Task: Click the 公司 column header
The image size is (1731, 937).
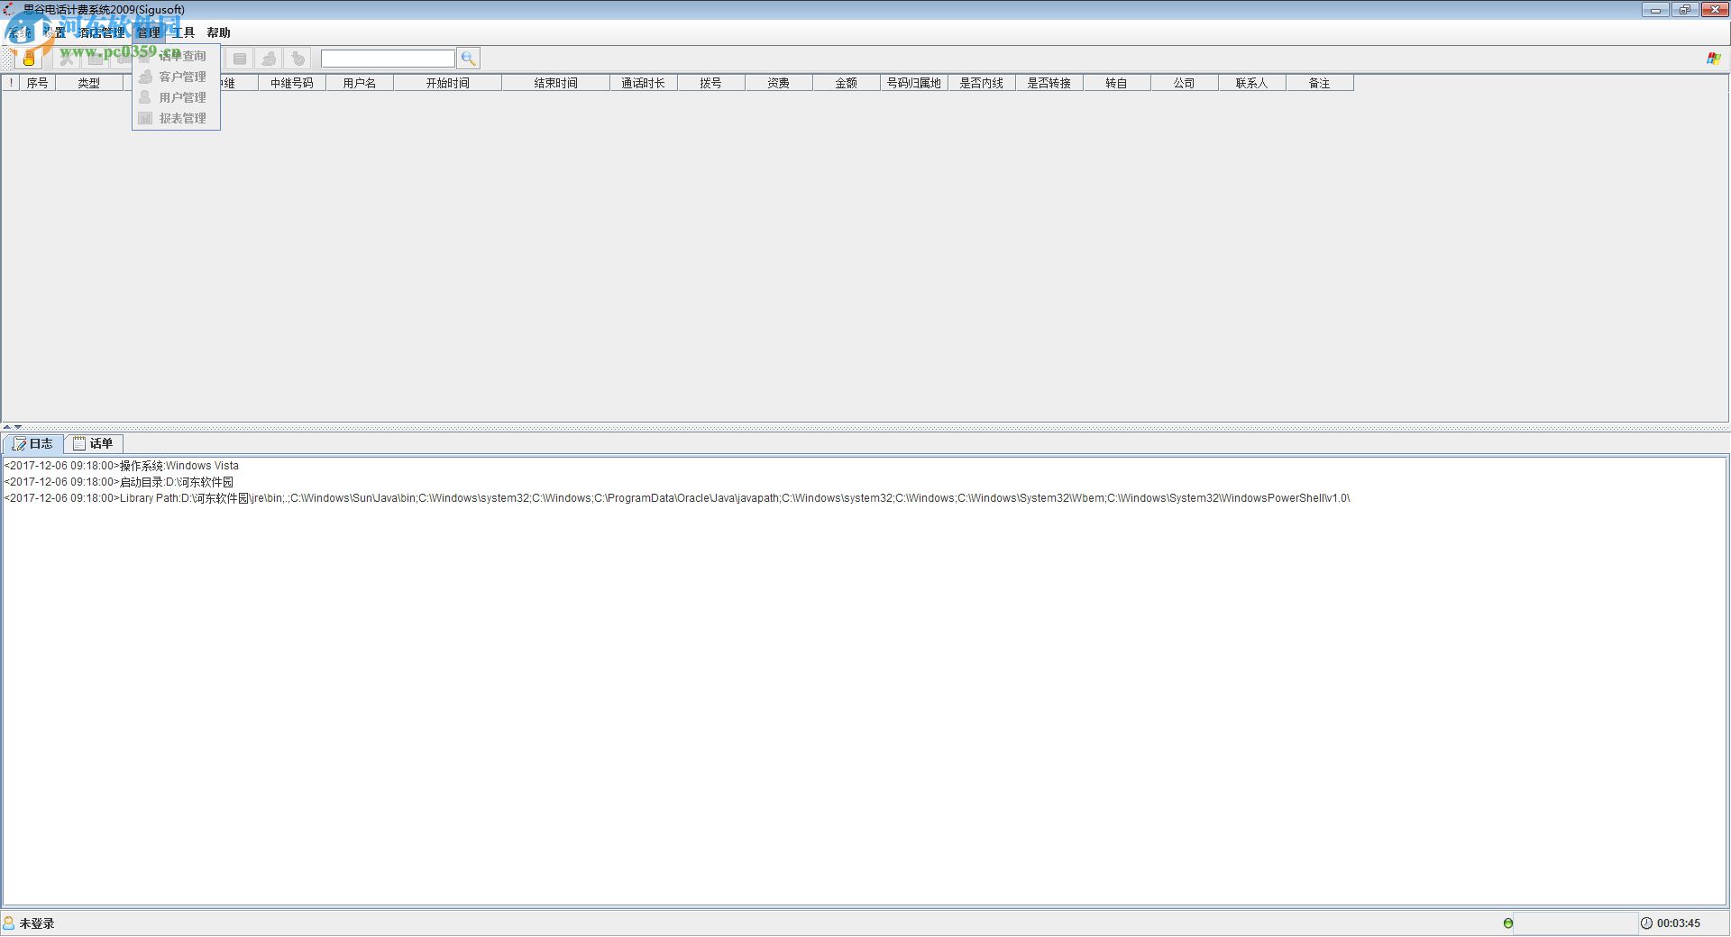Action: point(1185,83)
